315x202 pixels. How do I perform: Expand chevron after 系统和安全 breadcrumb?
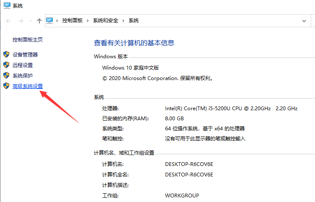click(x=123, y=21)
